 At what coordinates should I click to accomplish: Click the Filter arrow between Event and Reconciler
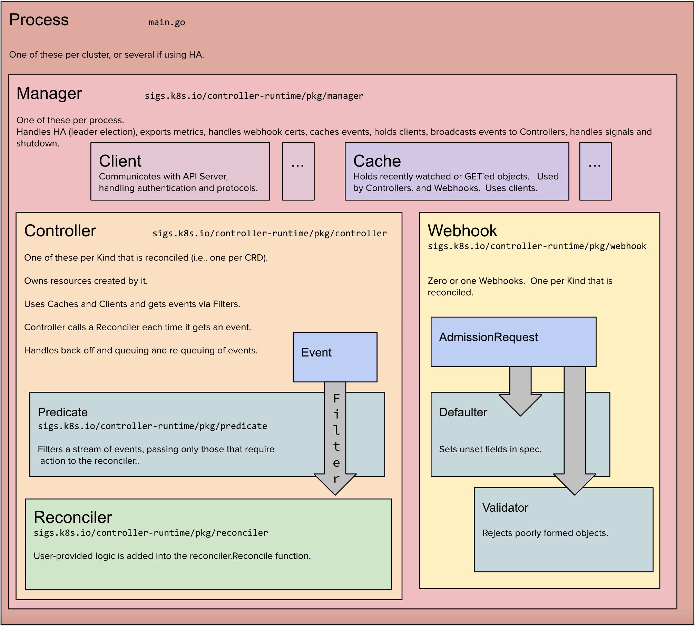pos(335,438)
